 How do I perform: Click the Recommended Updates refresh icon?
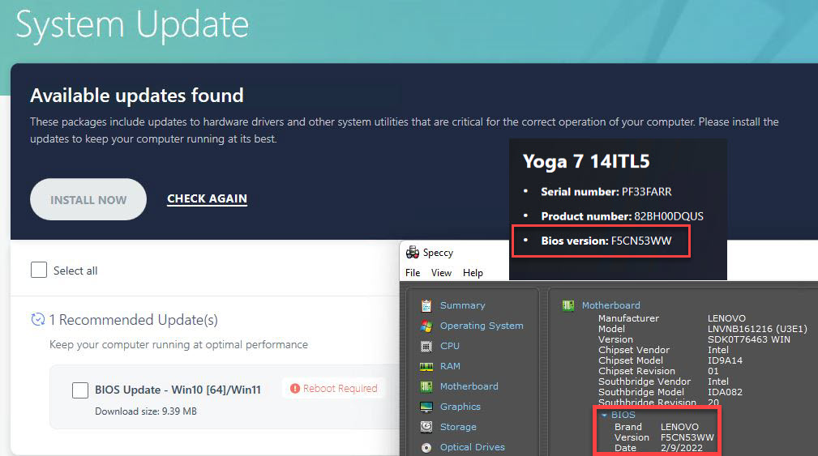37,319
